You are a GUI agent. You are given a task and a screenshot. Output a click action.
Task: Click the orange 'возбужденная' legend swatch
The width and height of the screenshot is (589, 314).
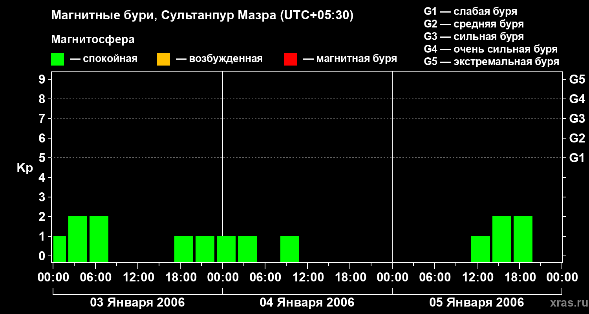pyautogui.click(x=163, y=59)
